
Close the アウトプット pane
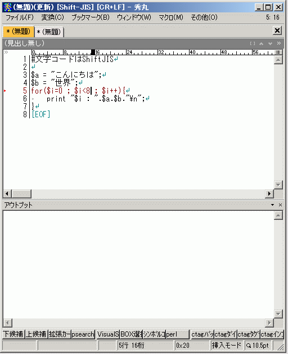[x=280, y=205]
